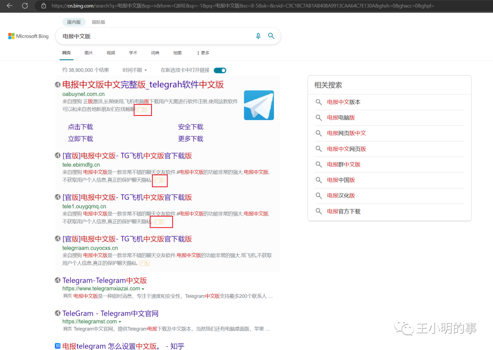The width and height of the screenshot is (493, 350).
Task: Click the search icon next to 电报中文版本
Action: (319, 102)
